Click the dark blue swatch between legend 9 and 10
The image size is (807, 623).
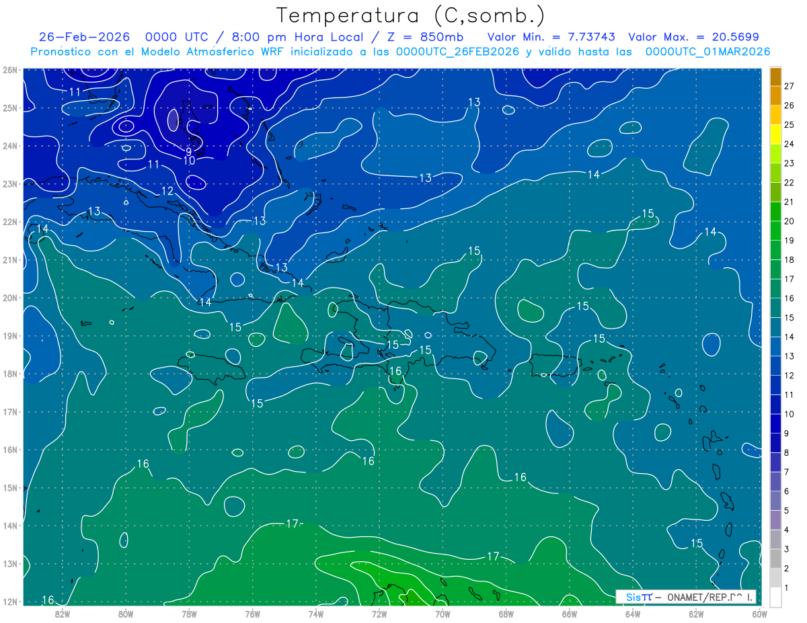coord(775,423)
